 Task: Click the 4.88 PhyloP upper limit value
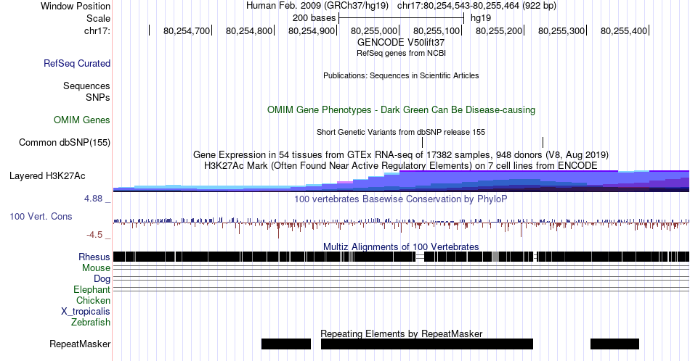[93, 199]
